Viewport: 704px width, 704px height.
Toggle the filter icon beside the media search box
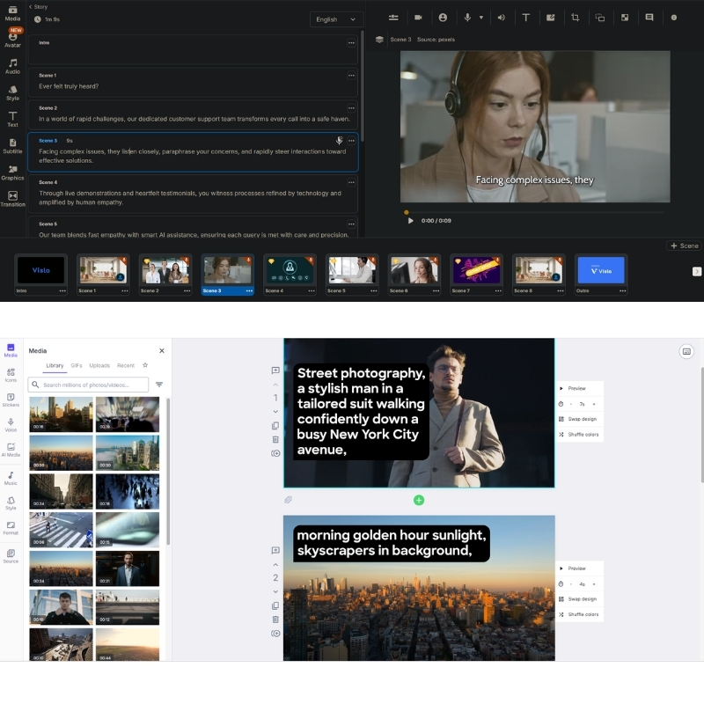click(x=159, y=385)
